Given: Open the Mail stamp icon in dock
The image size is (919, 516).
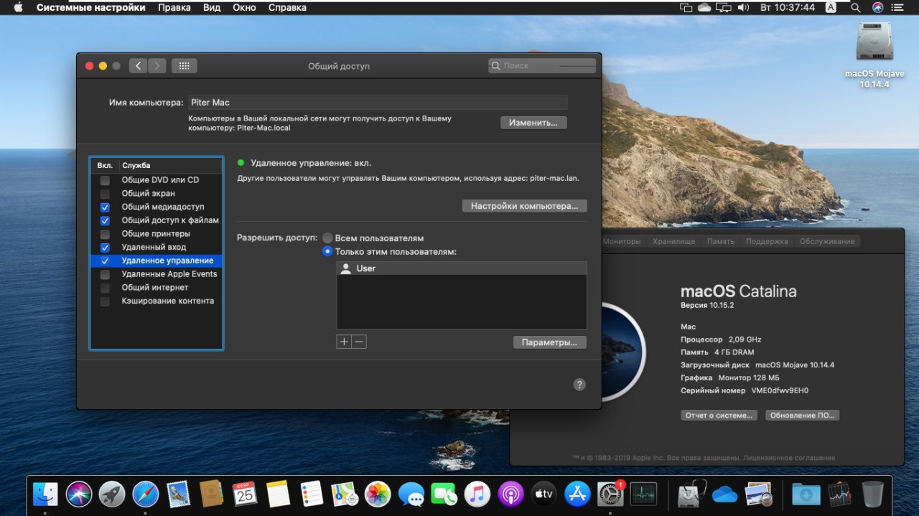Looking at the screenshot, I should [x=178, y=494].
